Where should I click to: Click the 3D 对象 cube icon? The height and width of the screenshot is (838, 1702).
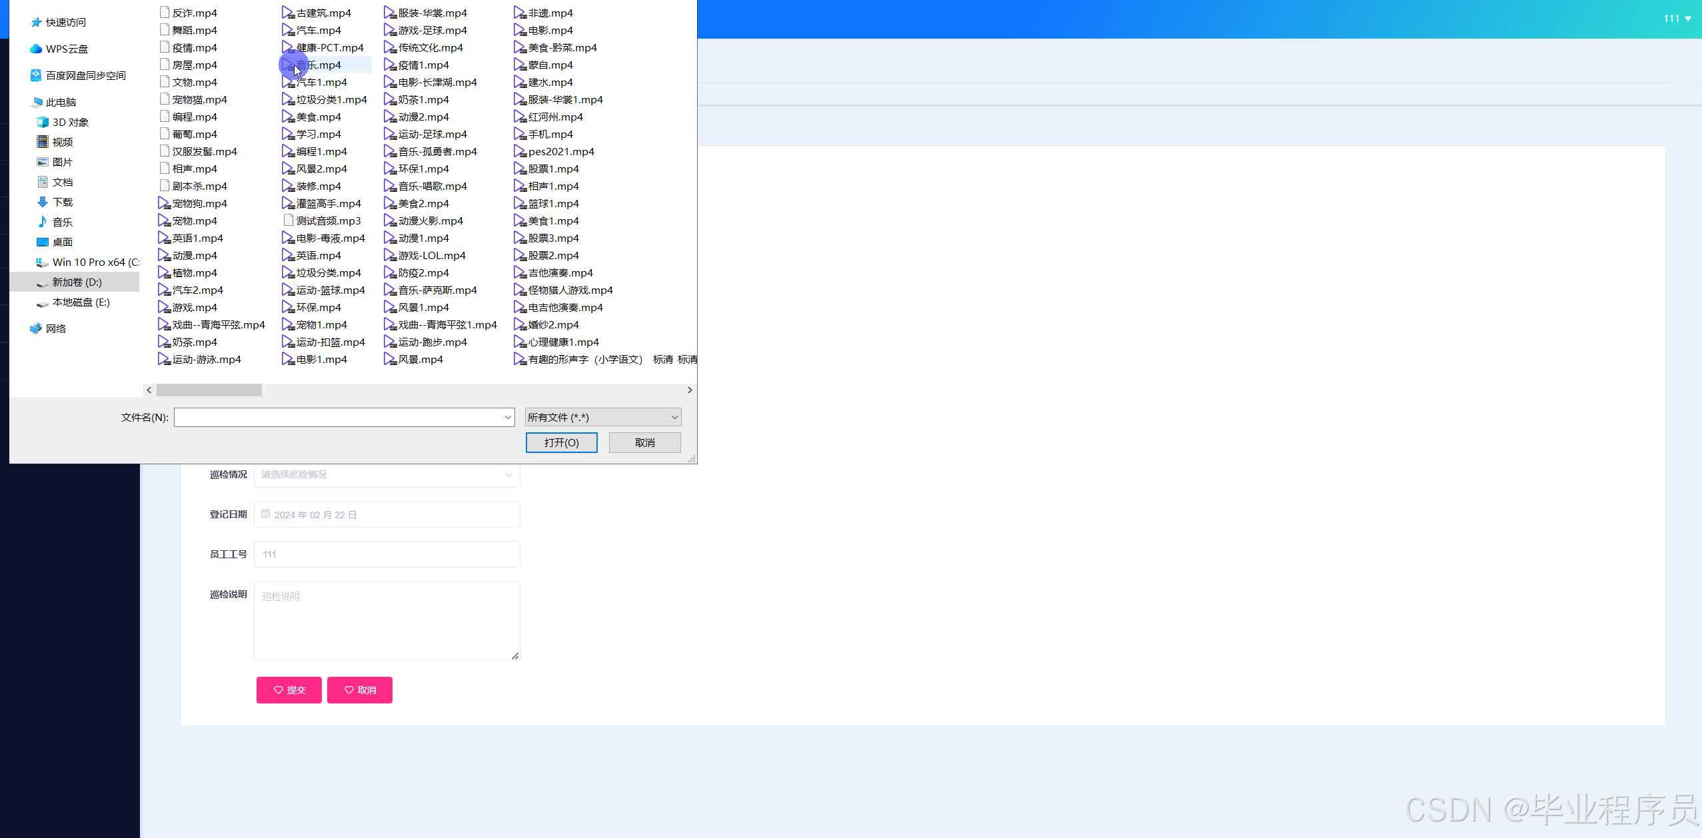(43, 122)
